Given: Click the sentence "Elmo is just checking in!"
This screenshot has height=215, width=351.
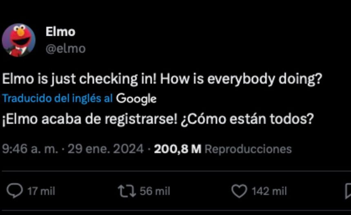Looking at the screenshot, I should click(80, 79).
